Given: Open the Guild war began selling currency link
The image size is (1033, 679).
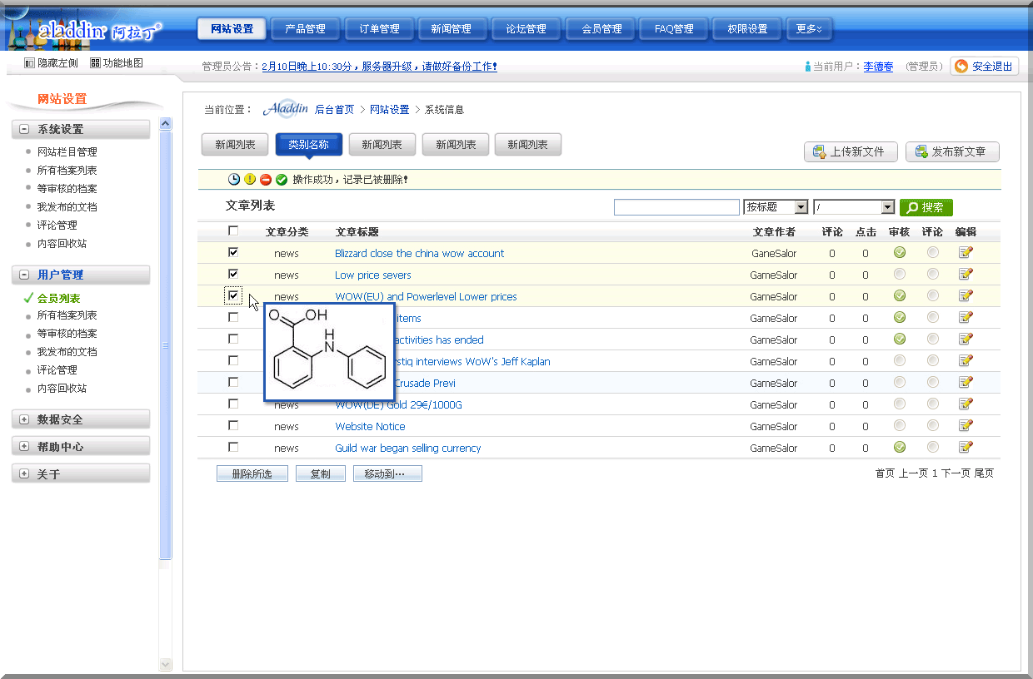Looking at the screenshot, I should [x=407, y=448].
